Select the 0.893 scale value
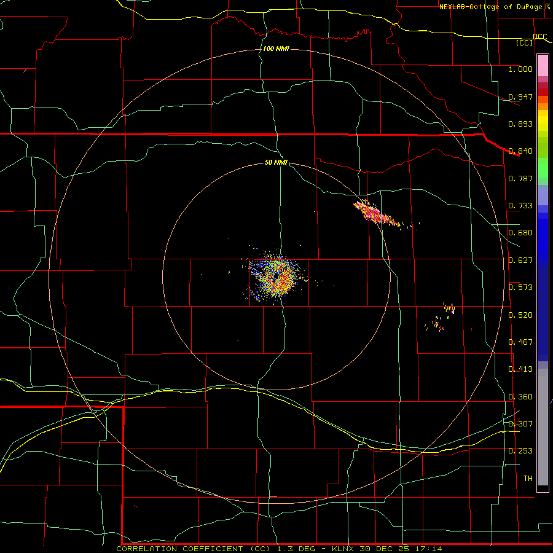Image resolution: width=553 pixels, height=553 pixels. pyautogui.click(x=520, y=124)
